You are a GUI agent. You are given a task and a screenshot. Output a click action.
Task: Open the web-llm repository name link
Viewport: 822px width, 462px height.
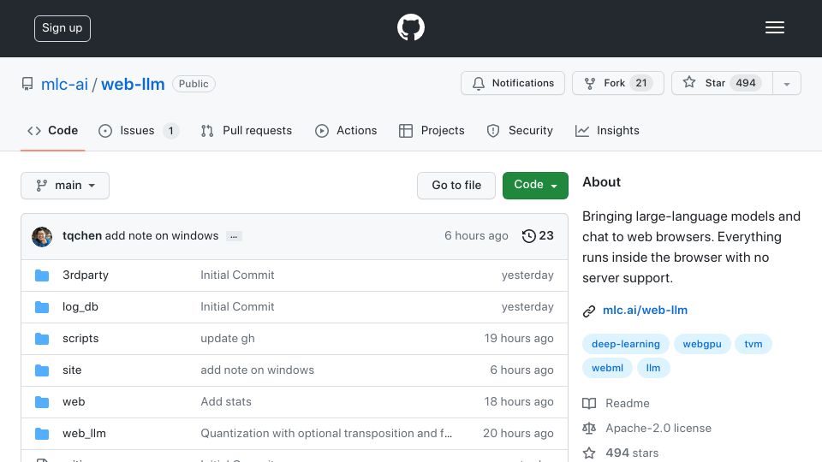pyautogui.click(x=133, y=84)
